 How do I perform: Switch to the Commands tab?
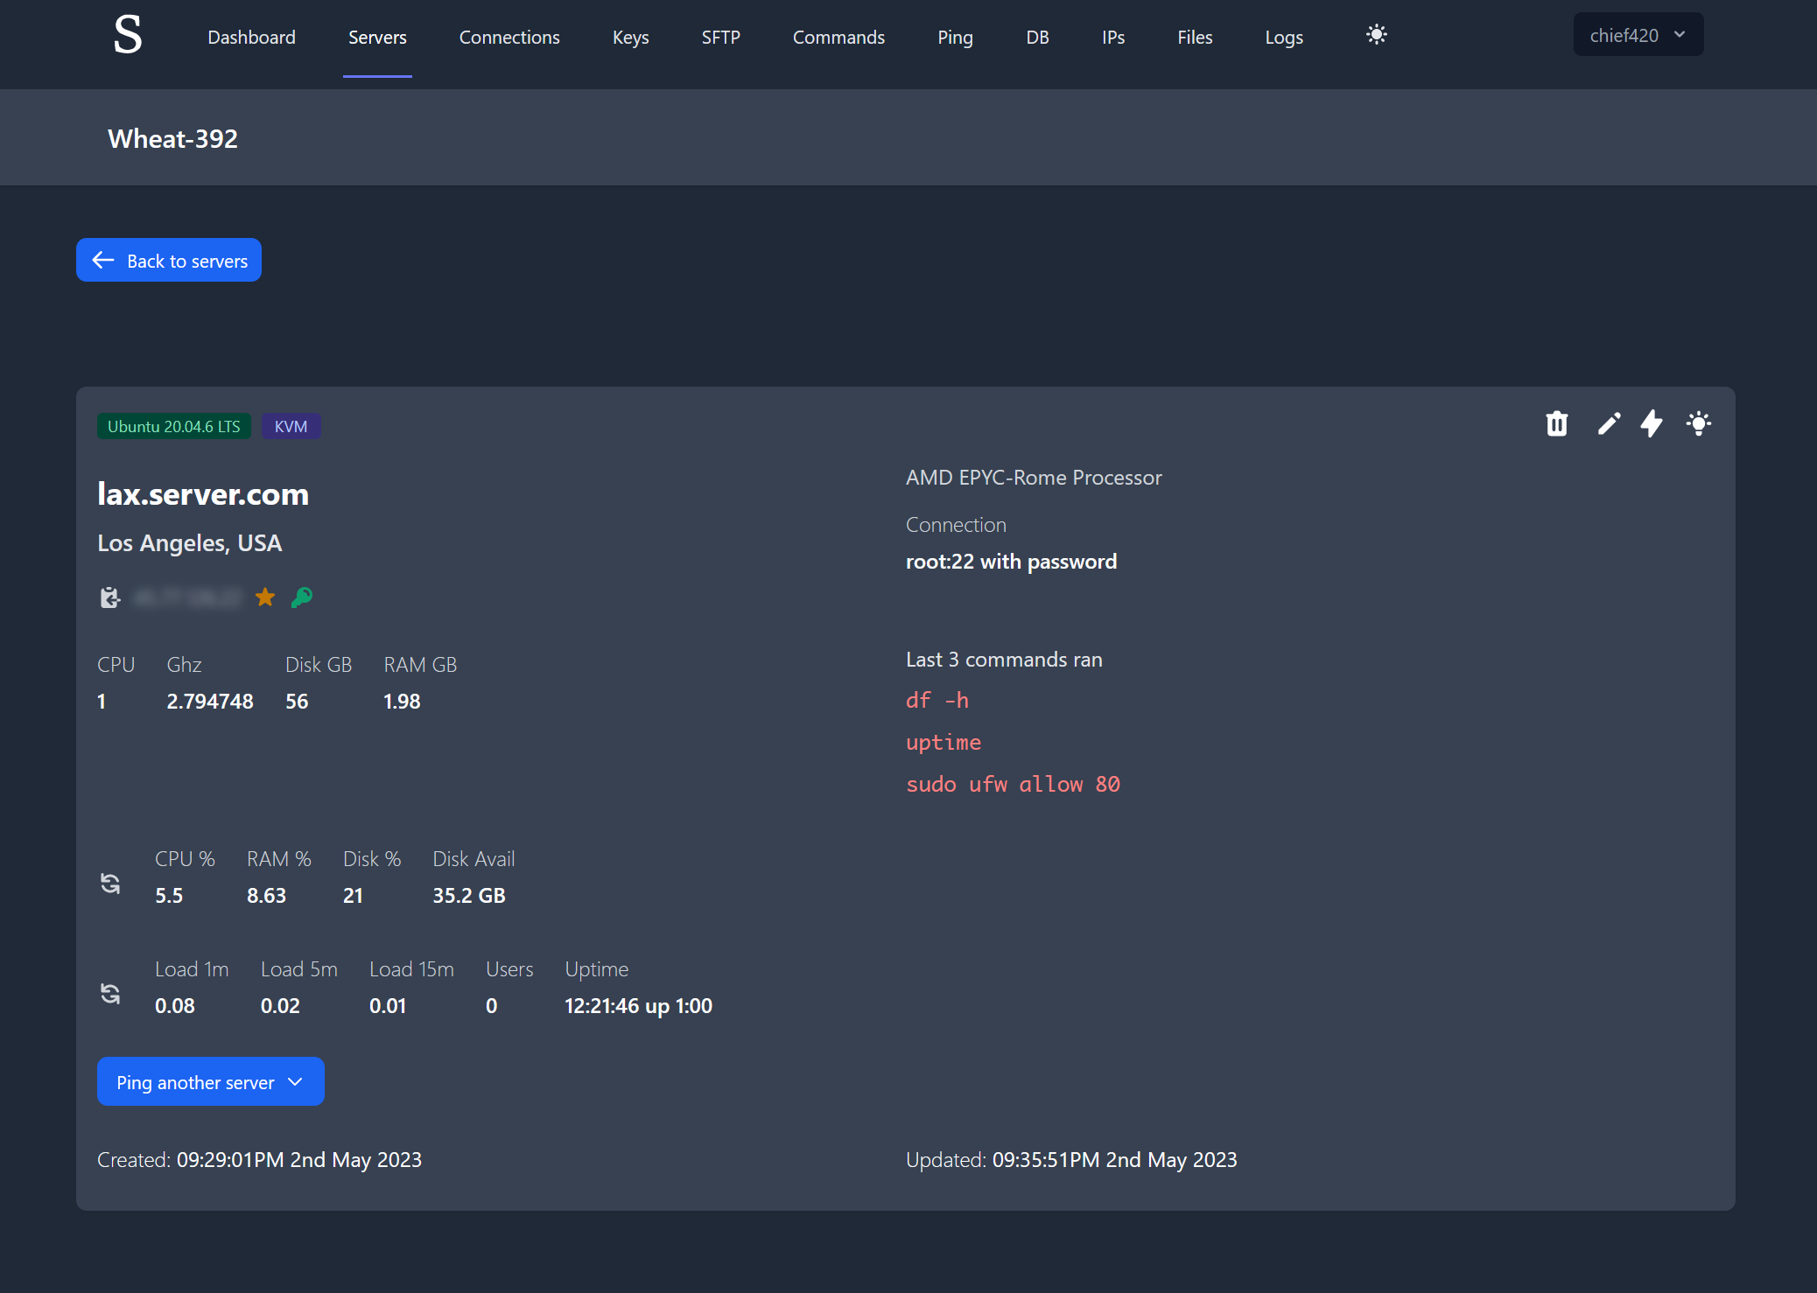[x=838, y=37]
